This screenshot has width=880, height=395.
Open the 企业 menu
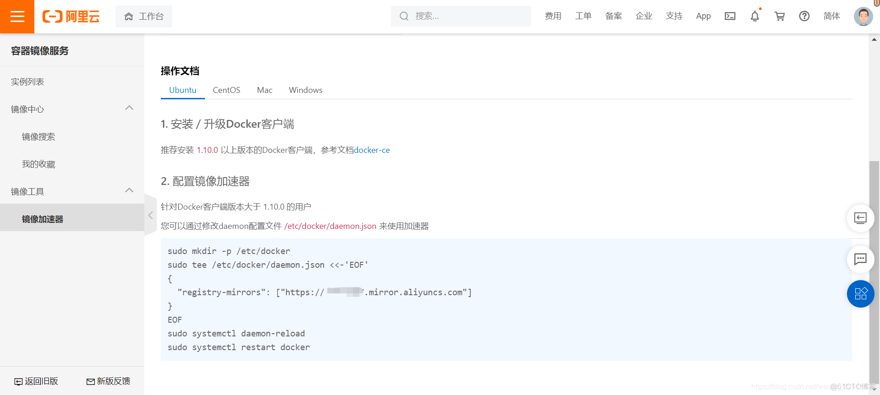click(x=643, y=16)
